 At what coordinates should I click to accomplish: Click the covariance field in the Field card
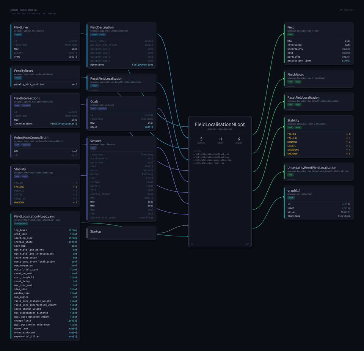[319, 45]
